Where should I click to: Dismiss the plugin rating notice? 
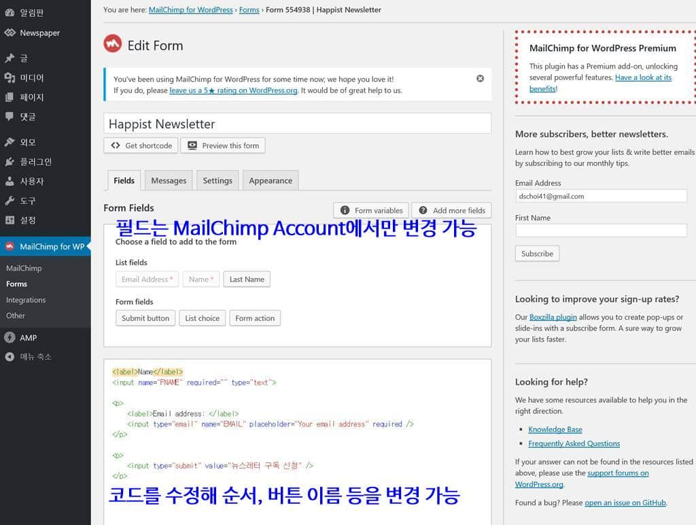(x=481, y=77)
